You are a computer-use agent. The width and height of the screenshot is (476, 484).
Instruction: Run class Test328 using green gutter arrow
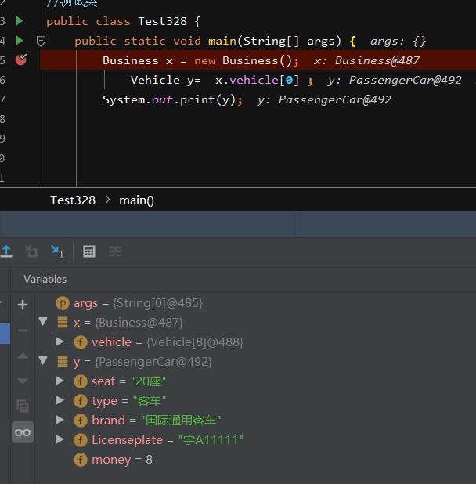click(20, 20)
